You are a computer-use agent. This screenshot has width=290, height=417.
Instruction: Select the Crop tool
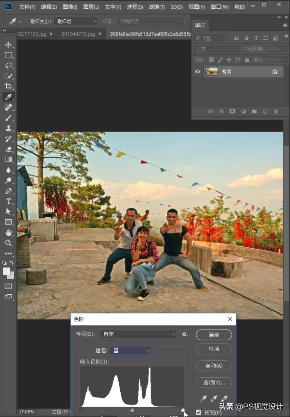click(8, 86)
